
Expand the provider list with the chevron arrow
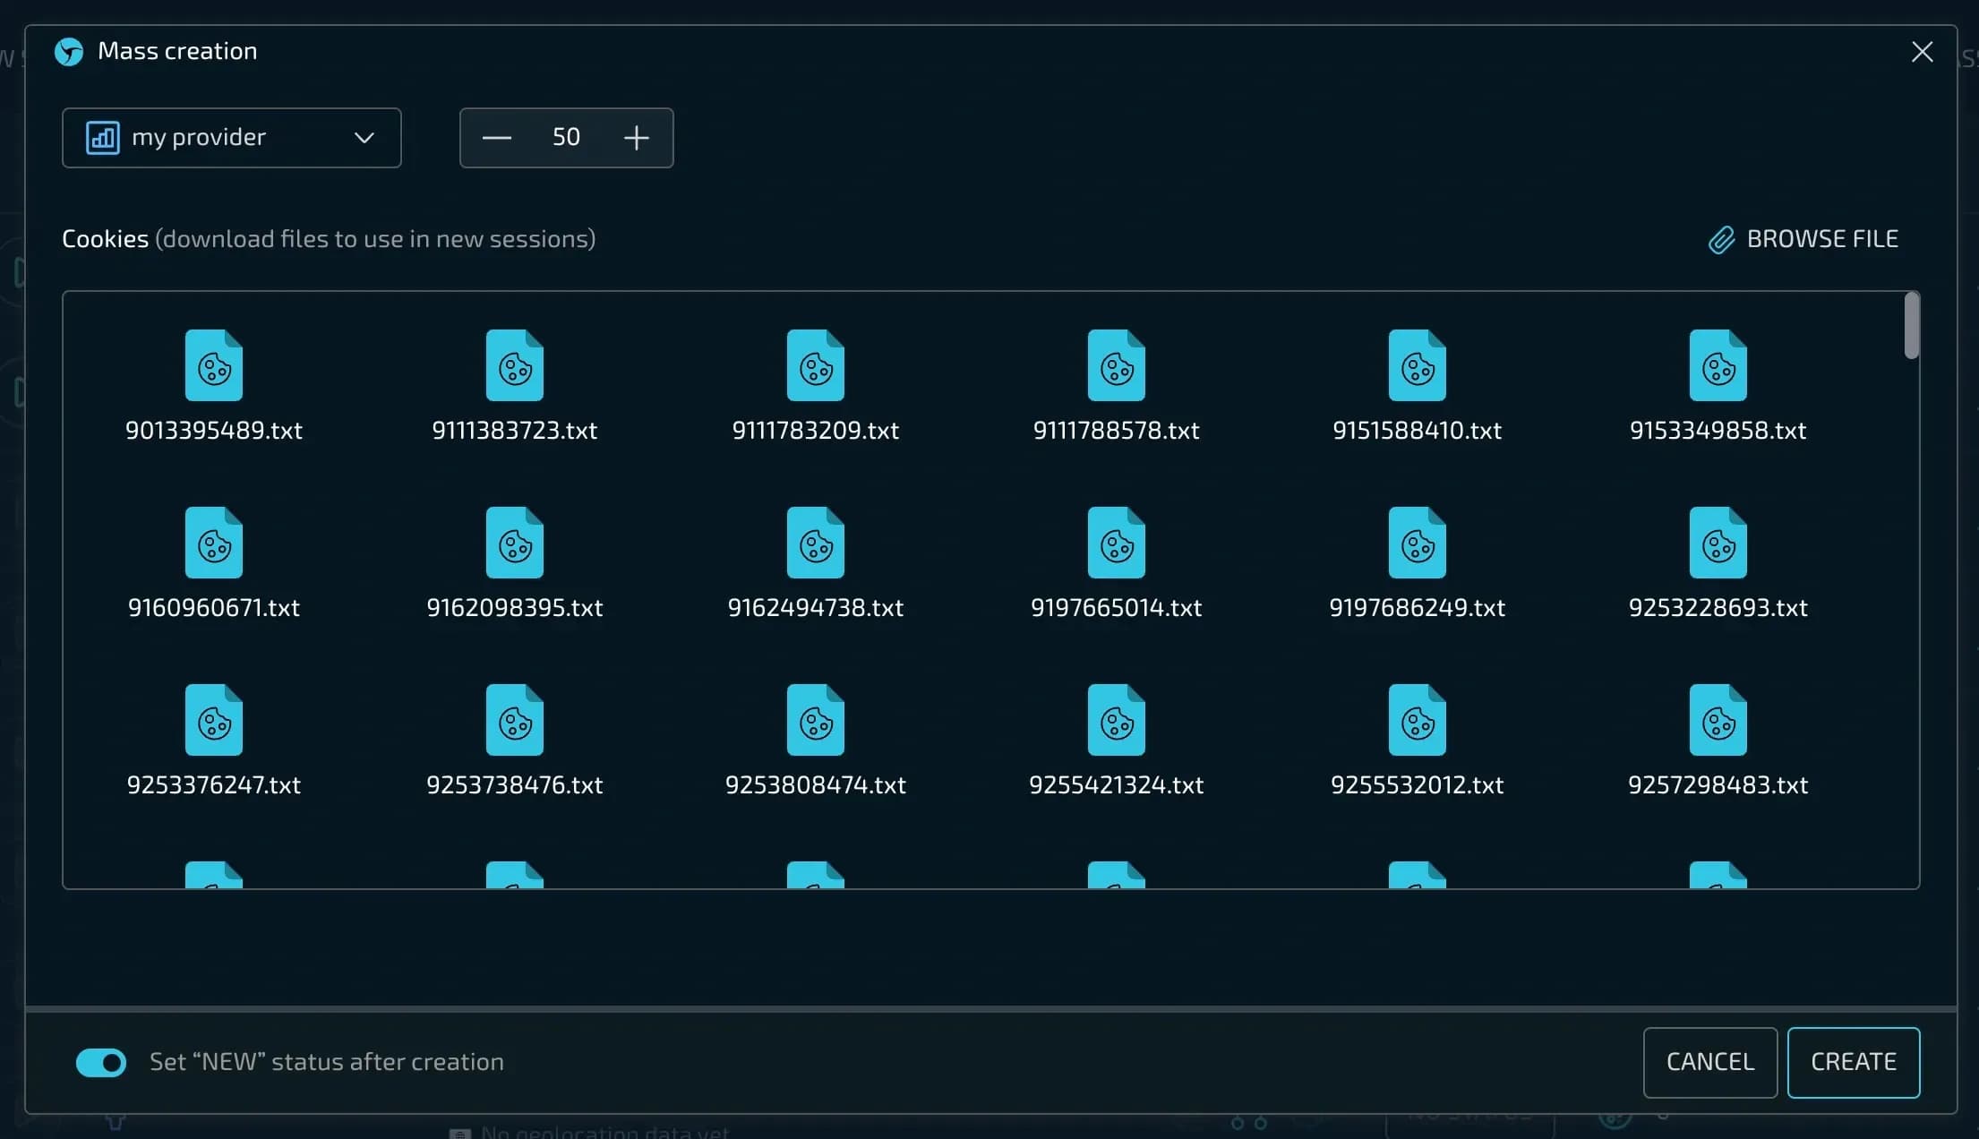[x=364, y=138]
